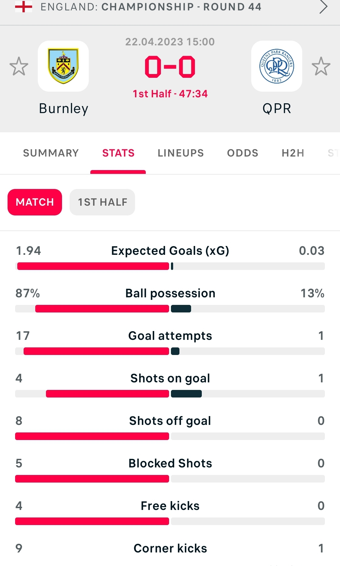
Task: Open the England Championship Round 44 header
Action: 151,7
